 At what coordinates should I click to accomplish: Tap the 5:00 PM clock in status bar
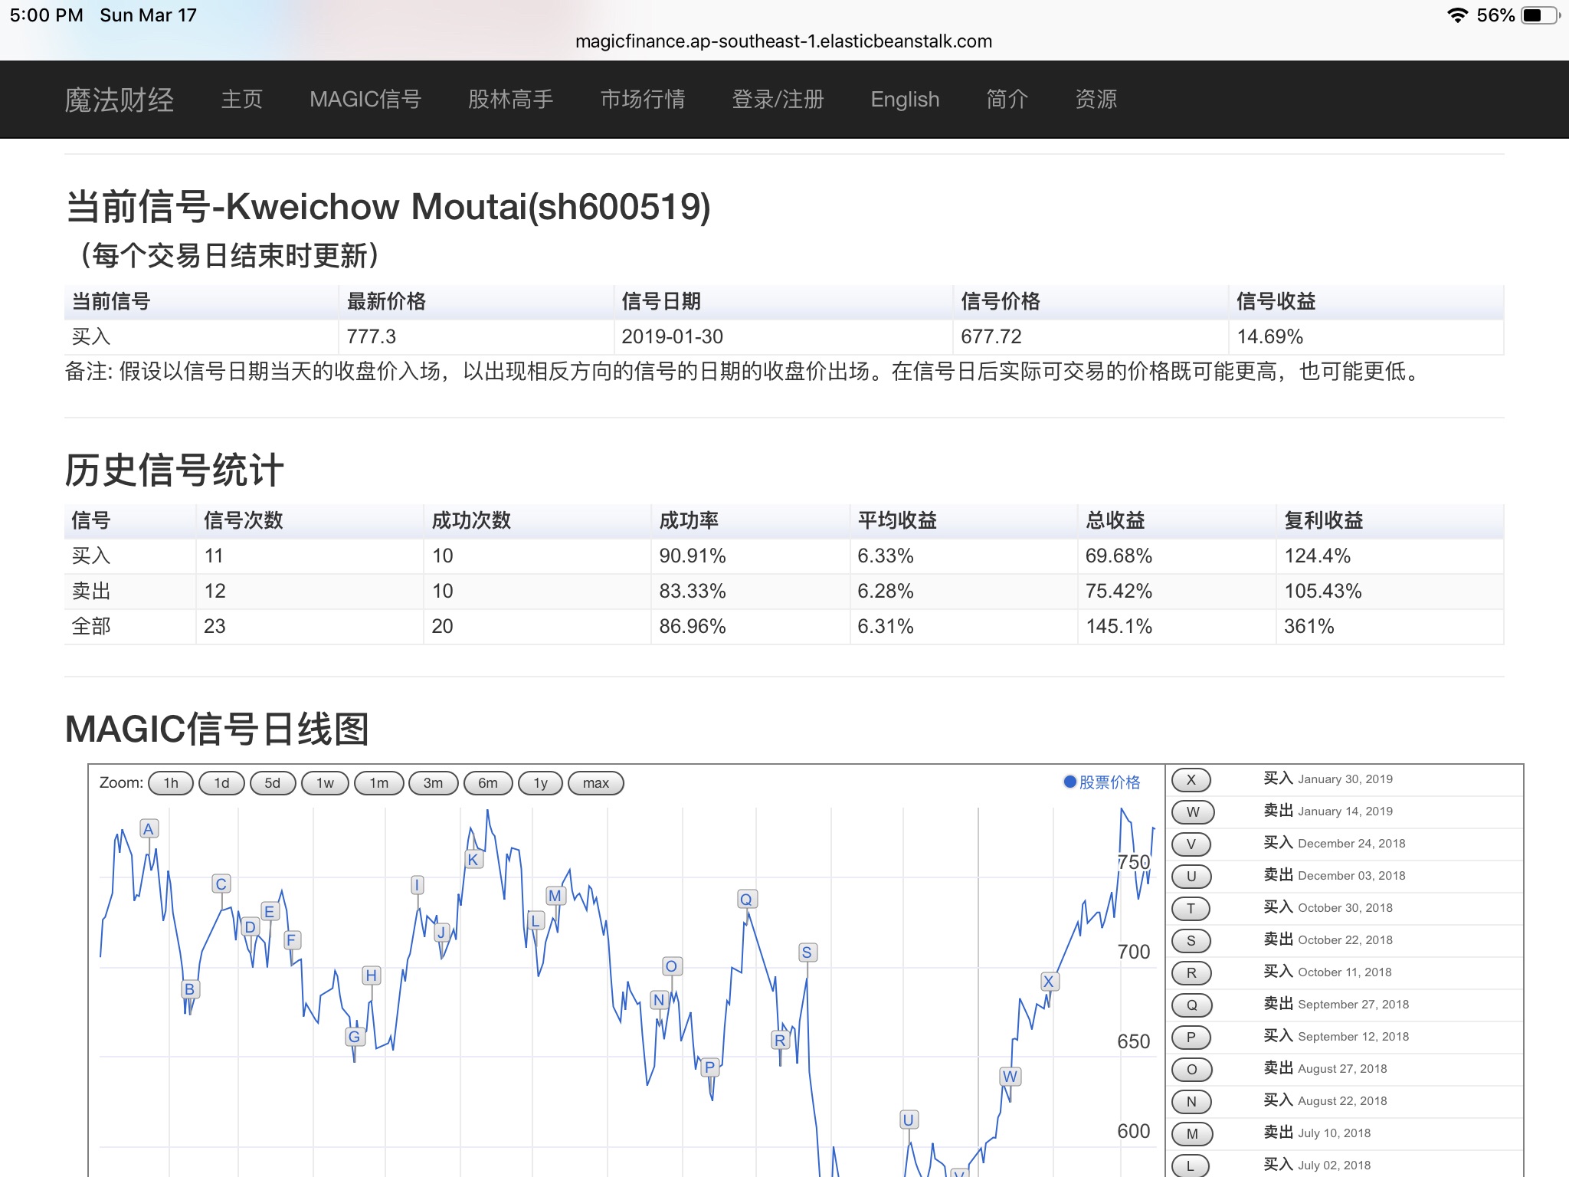(x=47, y=15)
